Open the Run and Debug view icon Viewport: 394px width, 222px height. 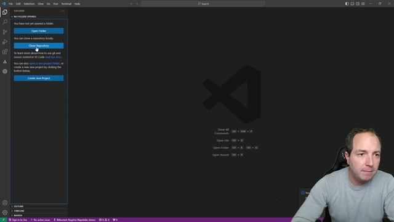[5, 42]
